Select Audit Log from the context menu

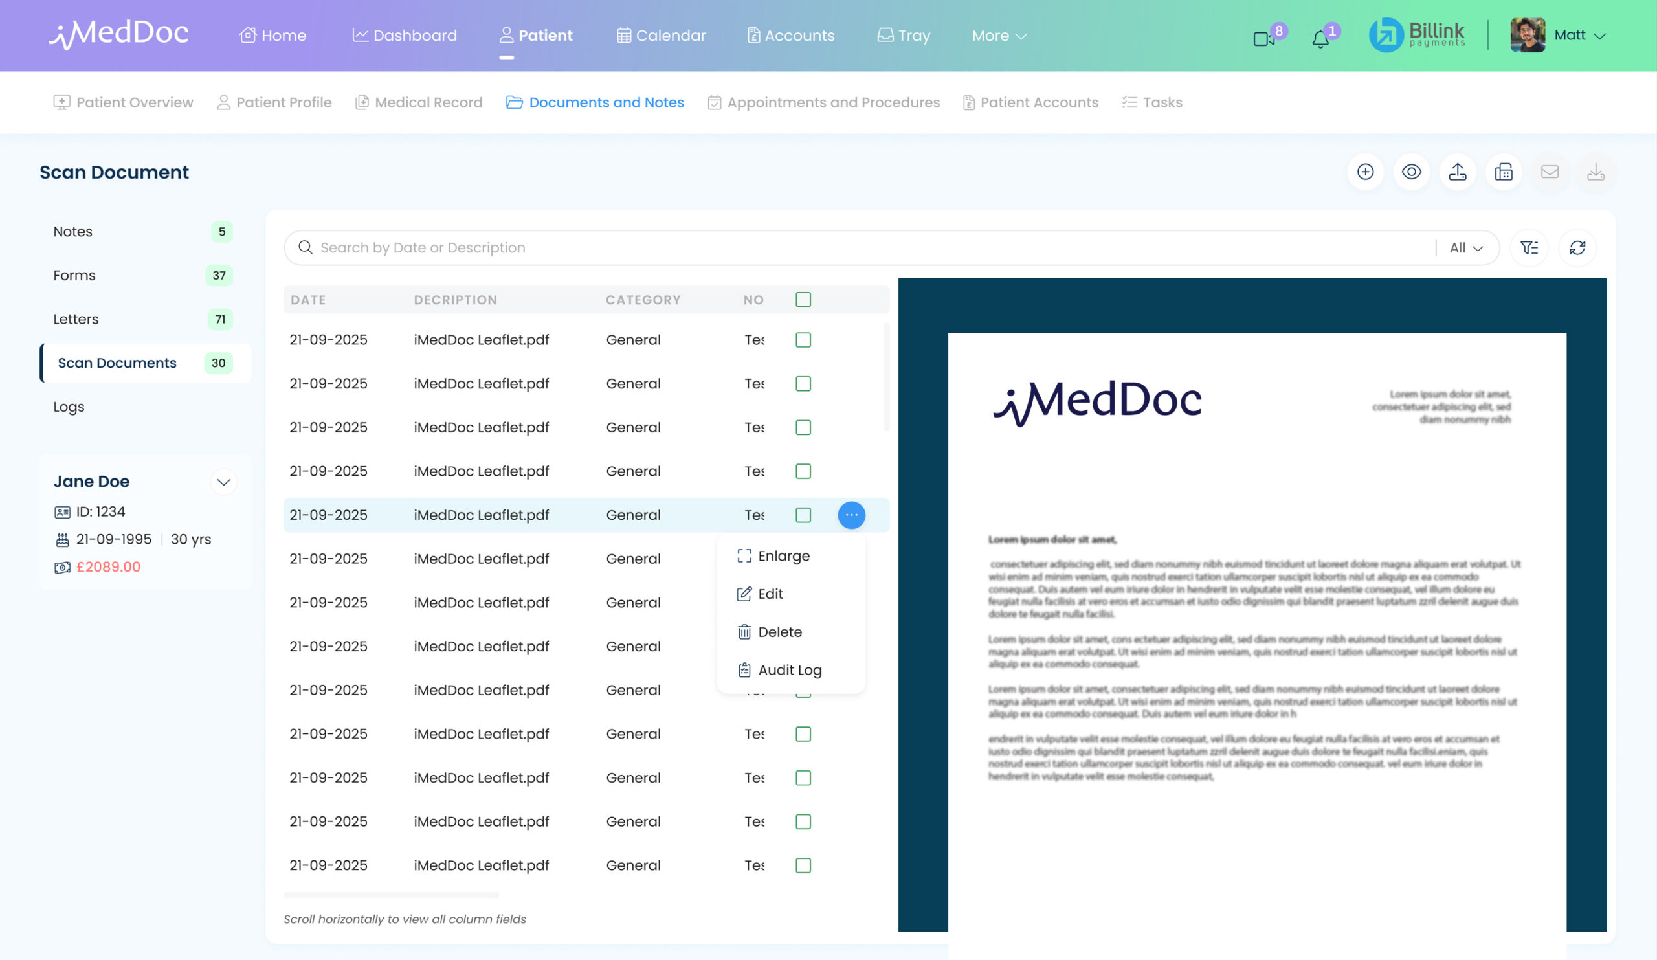[x=788, y=670]
